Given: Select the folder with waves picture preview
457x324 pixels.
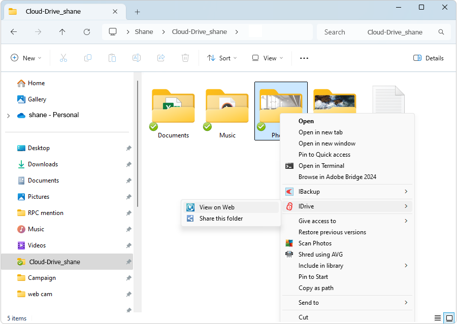Looking at the screenshot, I should coord(335,102).
